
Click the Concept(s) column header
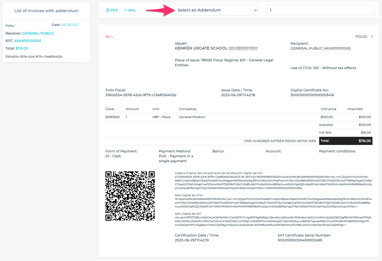[x=188, y=109]
